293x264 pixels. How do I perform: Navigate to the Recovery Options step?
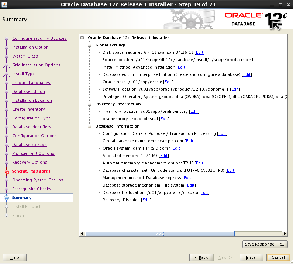tap(30, 162)
